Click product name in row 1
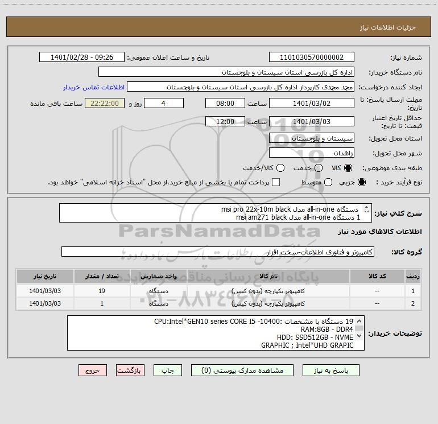Viewport: 438px width, 424px height. (x=268, y=291)
